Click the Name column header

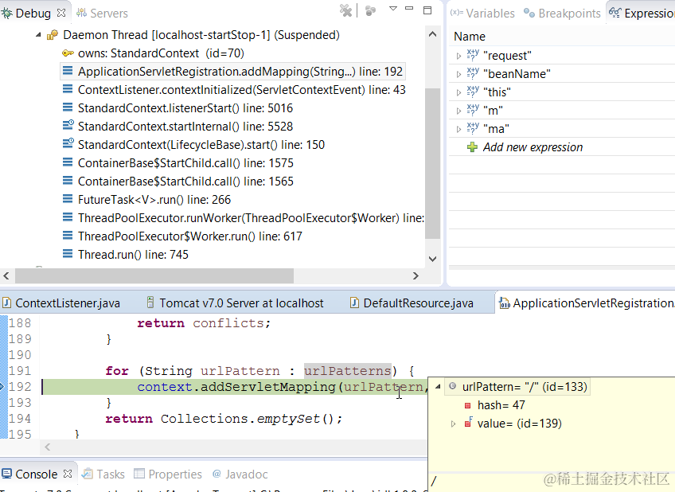coord(470,37)
